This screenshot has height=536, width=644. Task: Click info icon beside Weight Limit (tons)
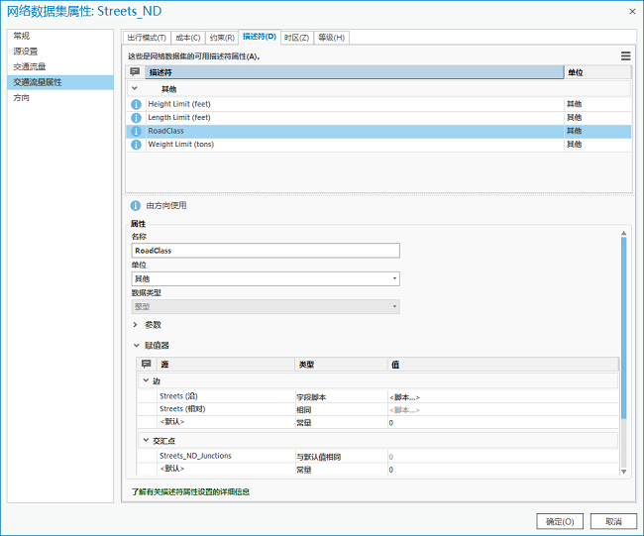[x=136, y=145]
